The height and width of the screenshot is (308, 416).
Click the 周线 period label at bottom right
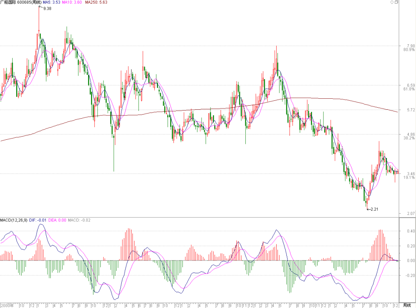coord(406,305)
